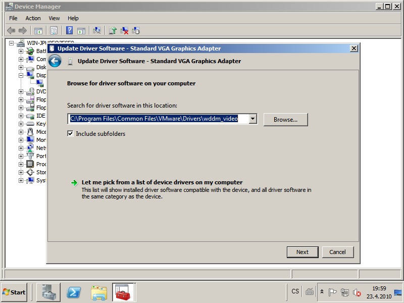Click the blue back arrow in wizard
Image resolution: width=404 pixels, height=303 pixels.
[55, 61]
